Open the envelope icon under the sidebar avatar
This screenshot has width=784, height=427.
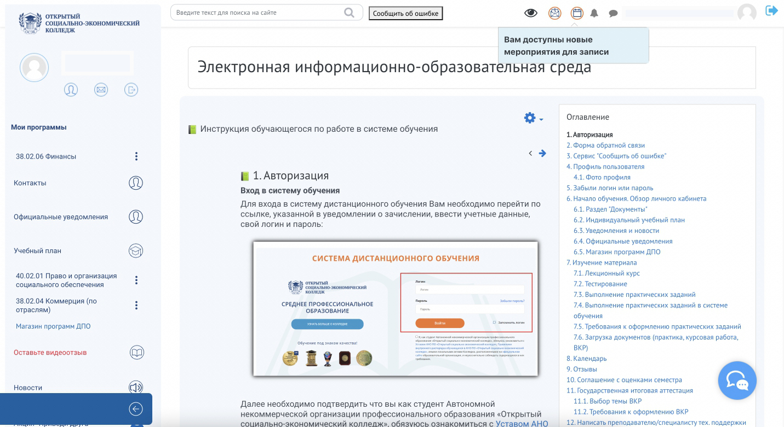coord(101,90)
